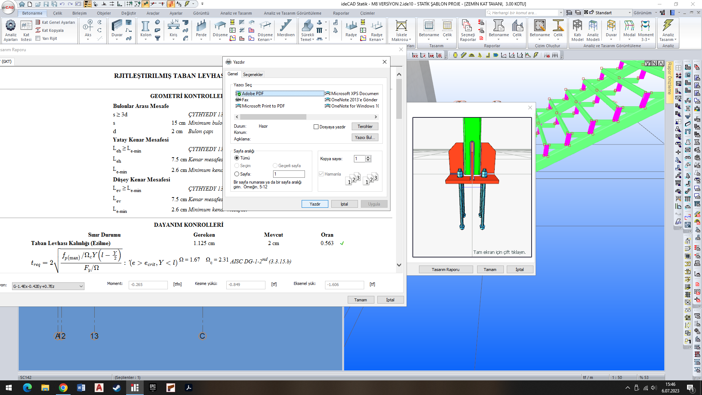Switch to Seçenekler tab in Yazdır dialog
Screen dimensions: 702x395
pos(253,74)
